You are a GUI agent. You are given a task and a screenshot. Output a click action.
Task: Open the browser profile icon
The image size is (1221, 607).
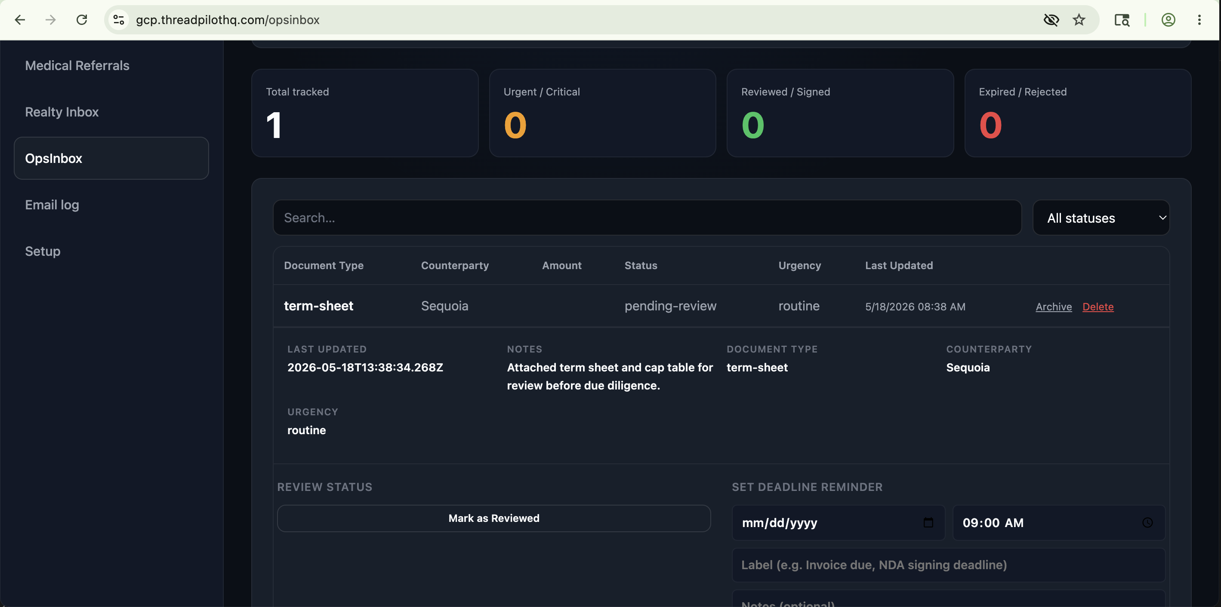[1168, 20]
